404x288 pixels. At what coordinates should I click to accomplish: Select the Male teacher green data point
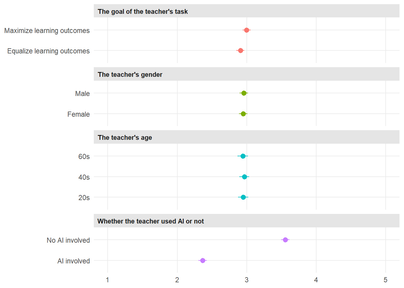pos(244,93)
